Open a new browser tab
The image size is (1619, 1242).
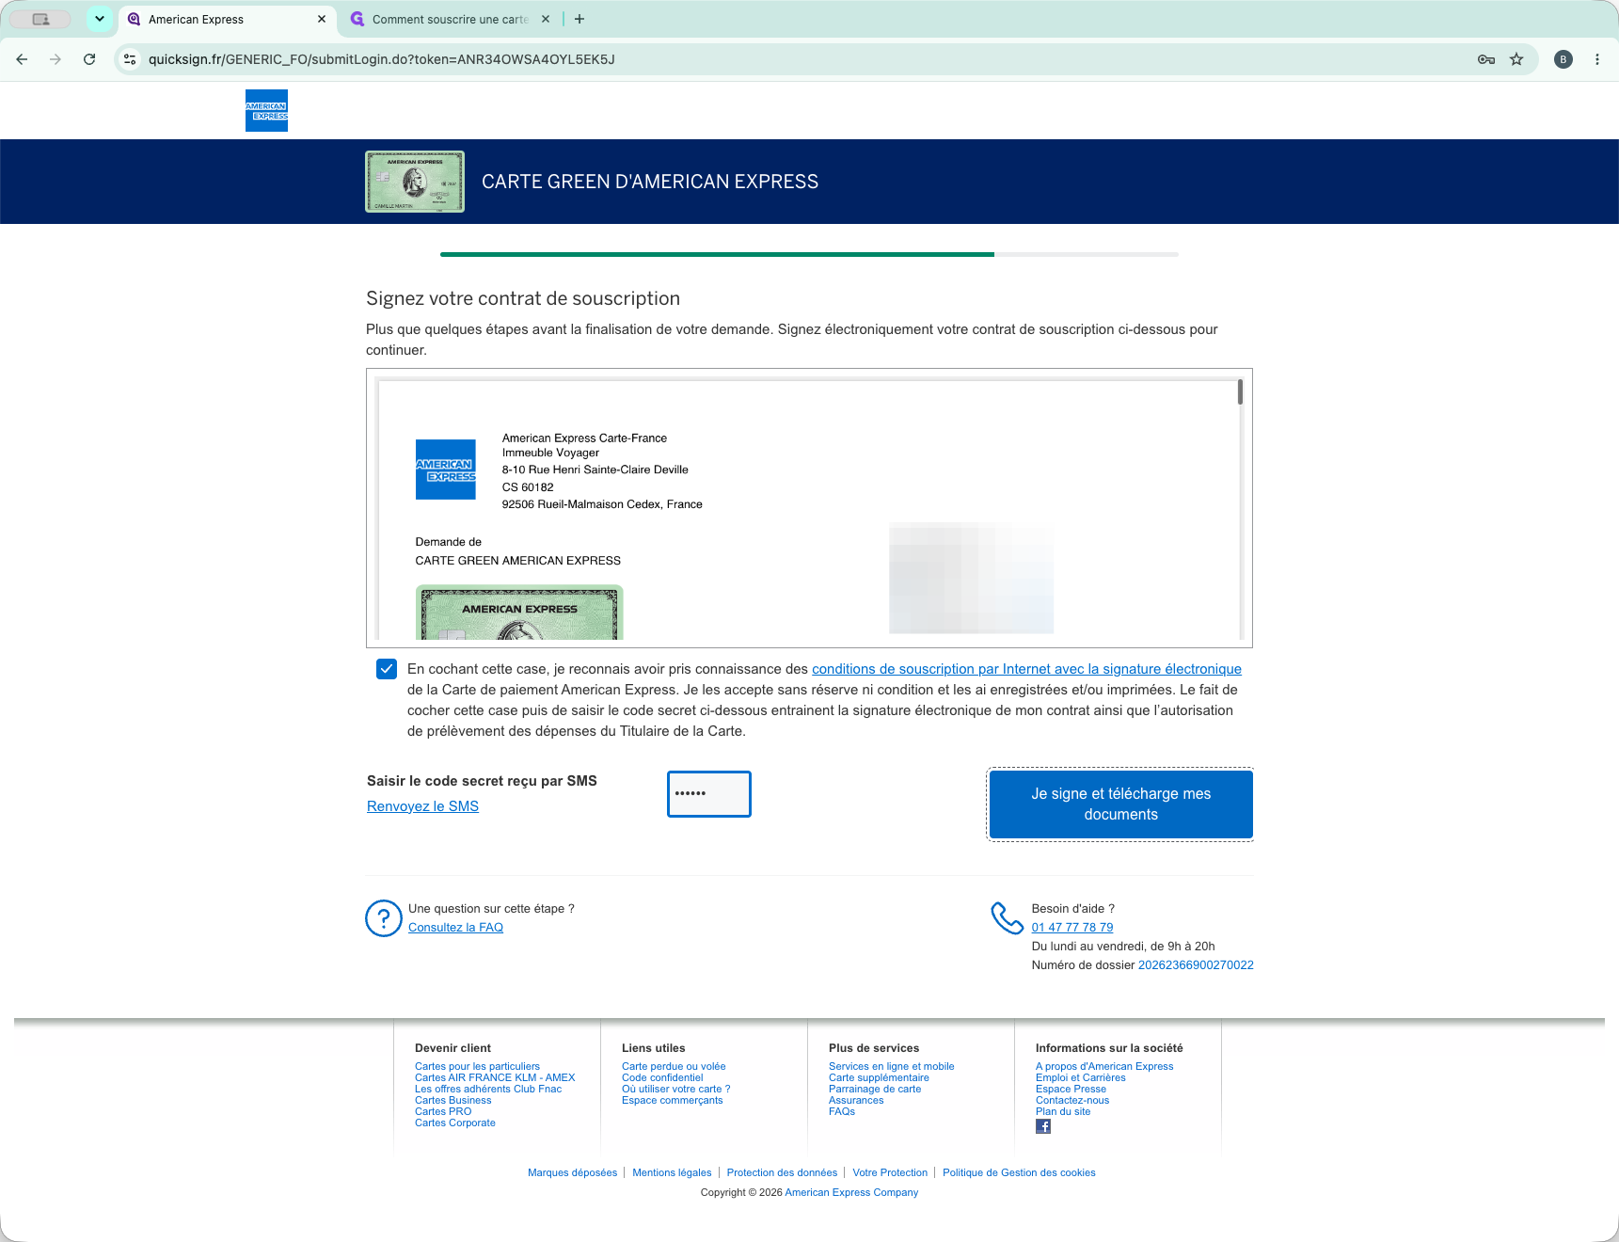pos(579,19)
